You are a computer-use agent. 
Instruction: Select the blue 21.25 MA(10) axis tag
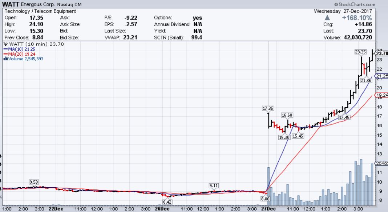pos(381,76)
